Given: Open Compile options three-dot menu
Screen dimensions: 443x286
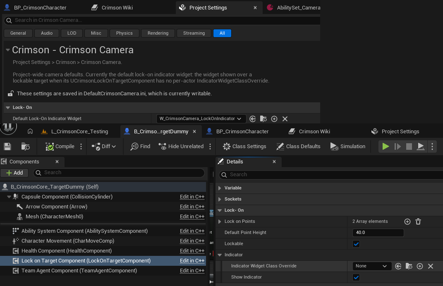Looking at the screenshot, I should (81, 147).
